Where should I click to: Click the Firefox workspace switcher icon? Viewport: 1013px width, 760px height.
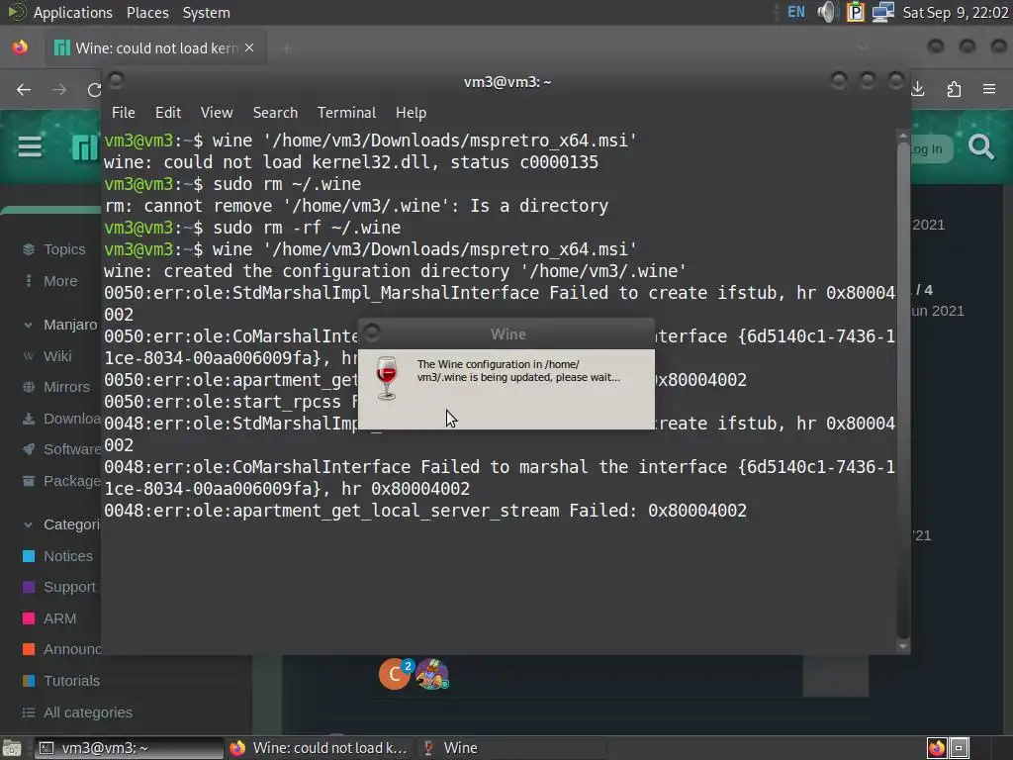coord(937,748)
